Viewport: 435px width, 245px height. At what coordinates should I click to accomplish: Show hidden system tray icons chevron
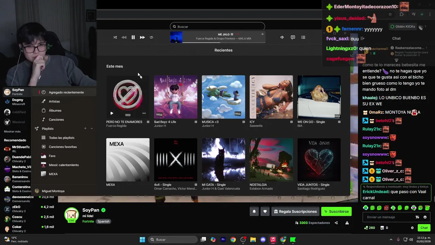[x=391, y=240]
